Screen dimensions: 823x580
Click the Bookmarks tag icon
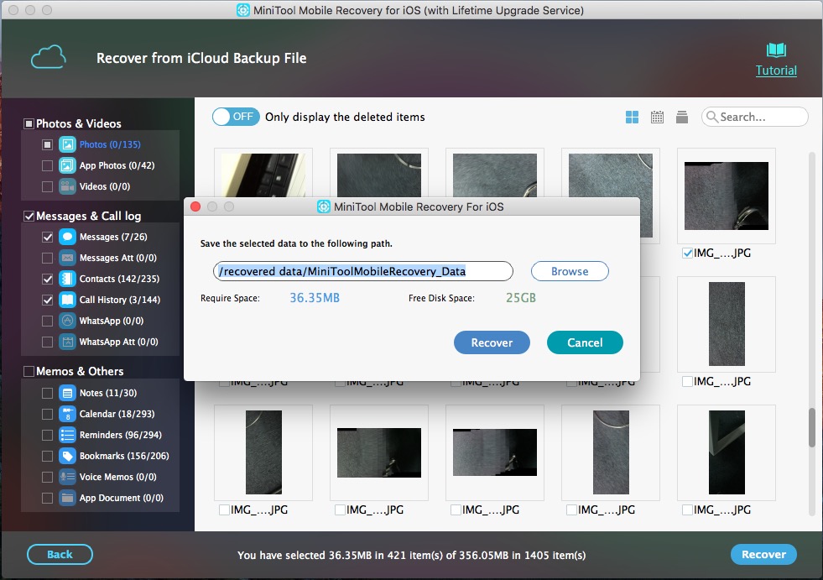click(68, 456)
